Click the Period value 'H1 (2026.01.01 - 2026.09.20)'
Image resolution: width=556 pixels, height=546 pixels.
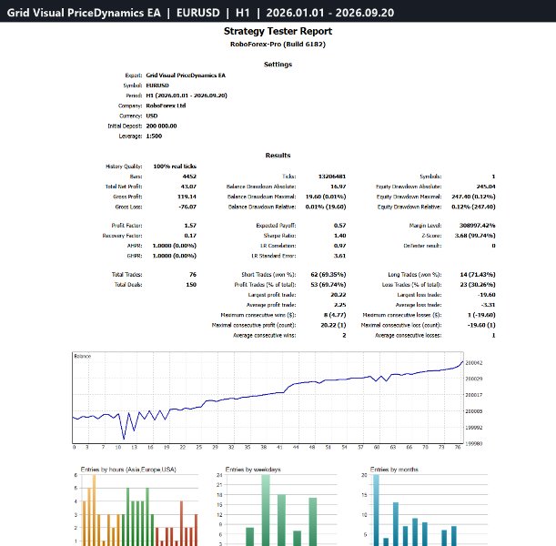[187, 96]
